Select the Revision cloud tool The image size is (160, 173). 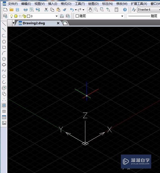point(4,65)
